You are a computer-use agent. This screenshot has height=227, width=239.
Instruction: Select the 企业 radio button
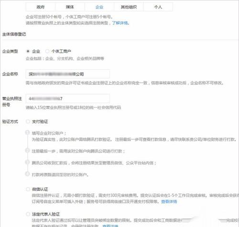pos(28,51)
